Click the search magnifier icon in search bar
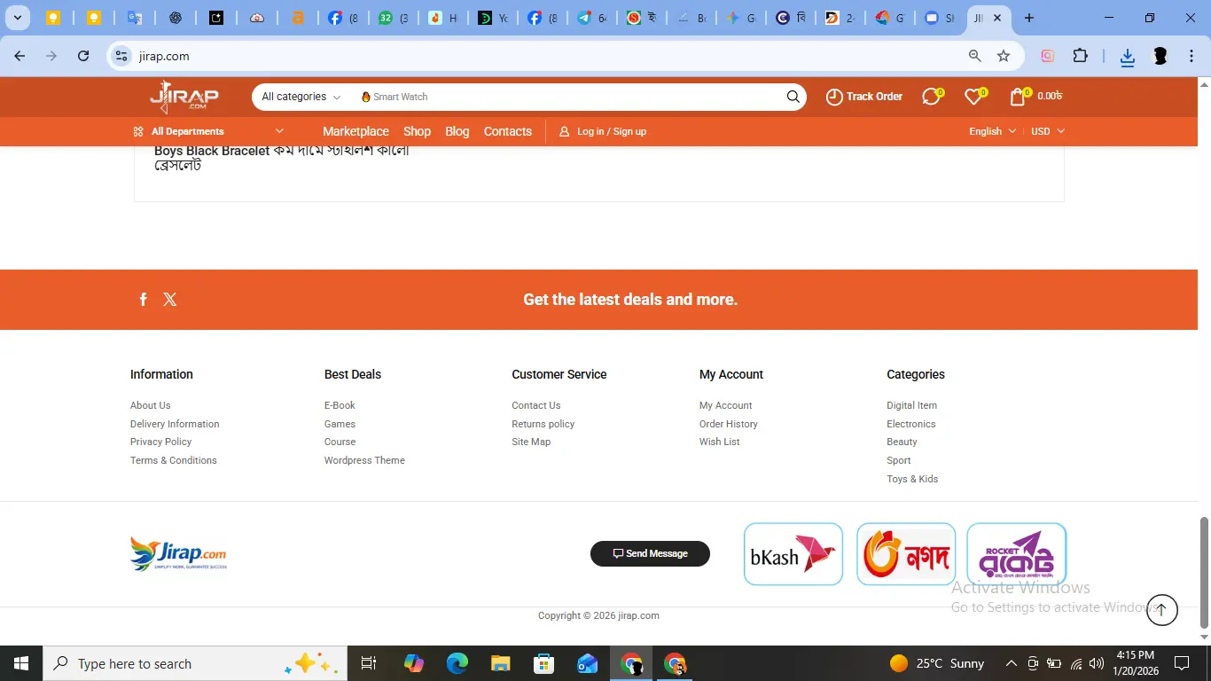 [x=793, y=97]
